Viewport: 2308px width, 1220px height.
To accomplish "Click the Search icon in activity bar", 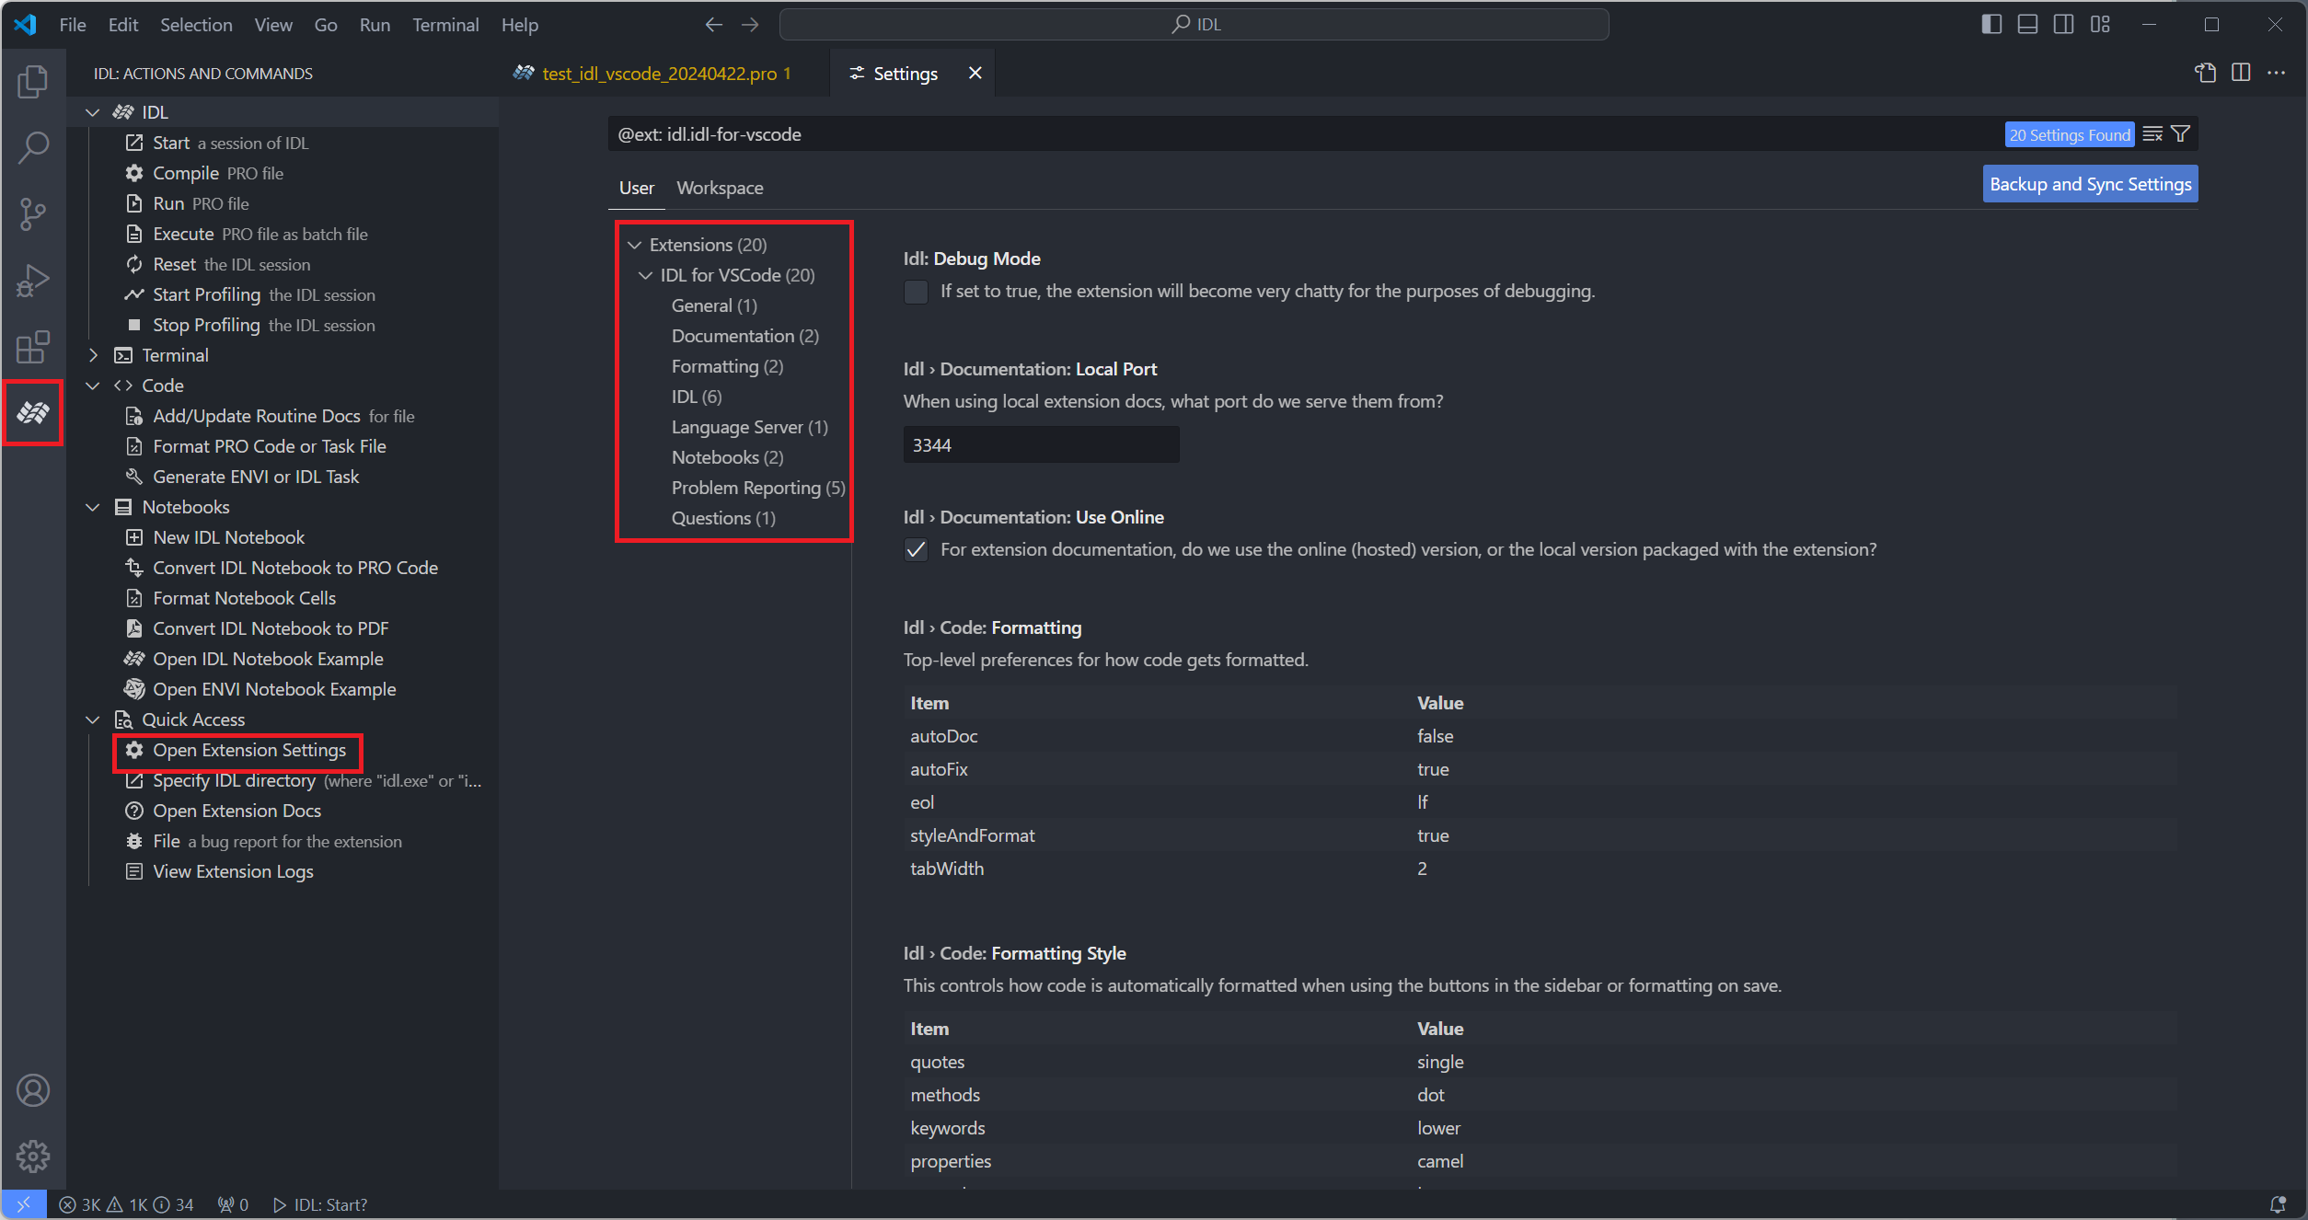I will (x=33, y=147).
